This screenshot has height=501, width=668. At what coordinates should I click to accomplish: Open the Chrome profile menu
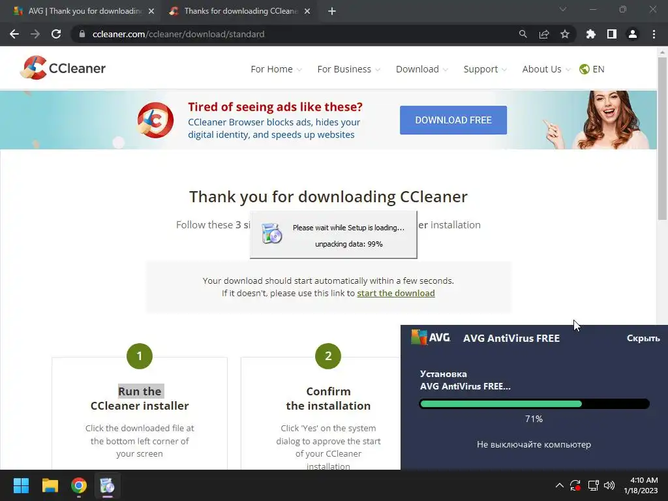[633, 34]
